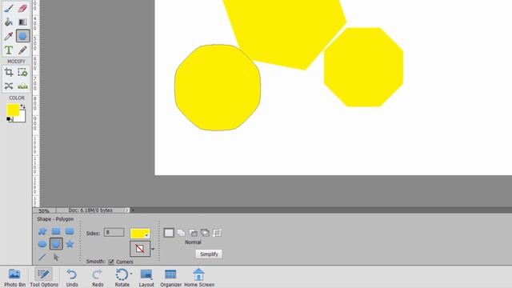This screenshot has height=288, width=512.
Task: Select the Straighten tool
Action: pos(22,86)
